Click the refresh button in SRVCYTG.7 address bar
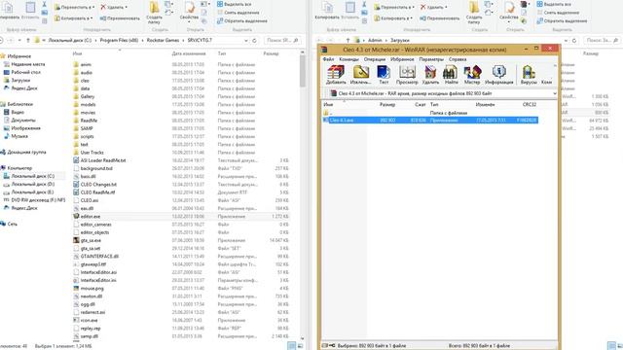Image resolution: width=623 pixels, height=350 pixels. [x=254, y=41]
